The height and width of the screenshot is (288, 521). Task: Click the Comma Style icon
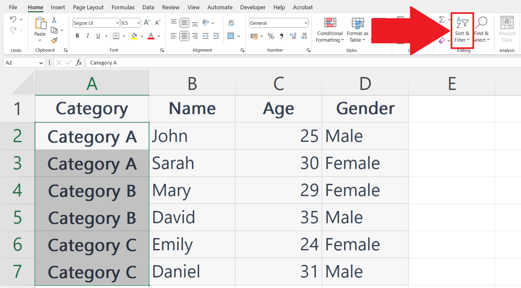click(281, 36)
